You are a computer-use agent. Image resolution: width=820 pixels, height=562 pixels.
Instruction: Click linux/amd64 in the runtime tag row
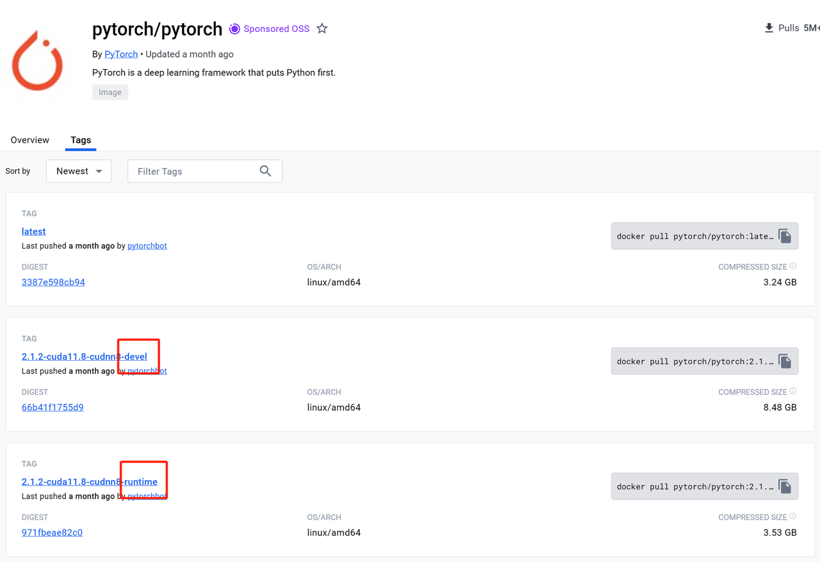[334, 533]
